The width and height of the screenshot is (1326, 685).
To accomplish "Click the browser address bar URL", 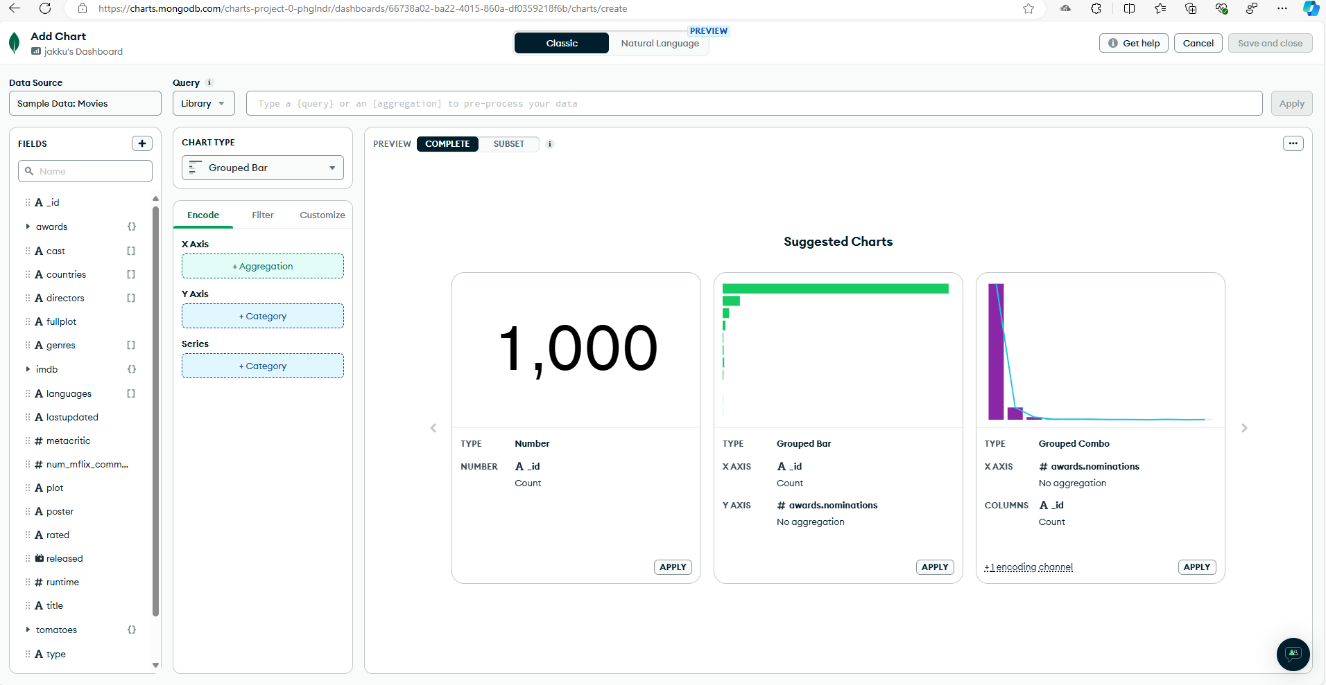I will 363,8.
